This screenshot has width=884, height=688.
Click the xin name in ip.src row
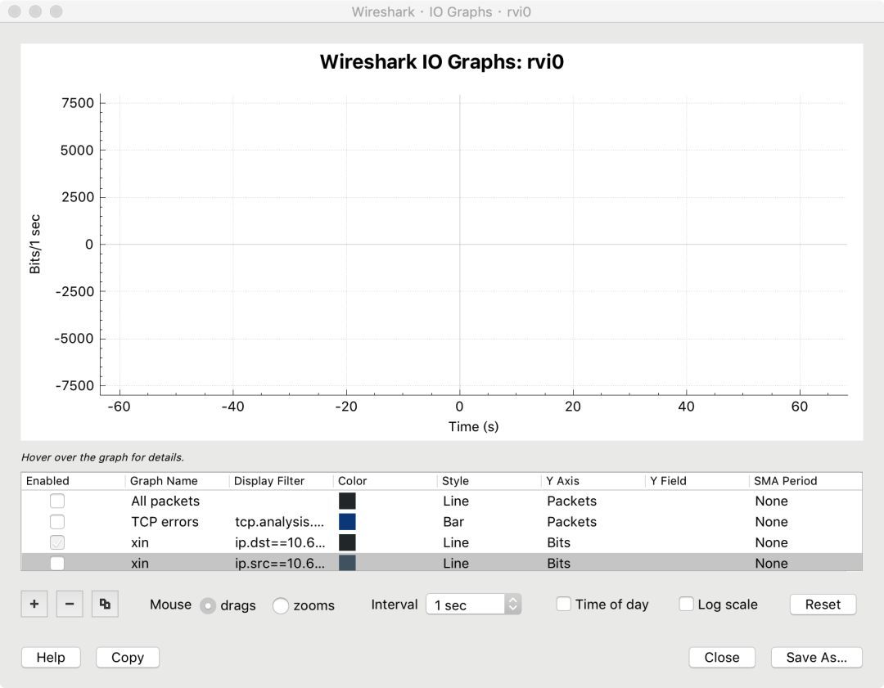[x=140, y=564]
